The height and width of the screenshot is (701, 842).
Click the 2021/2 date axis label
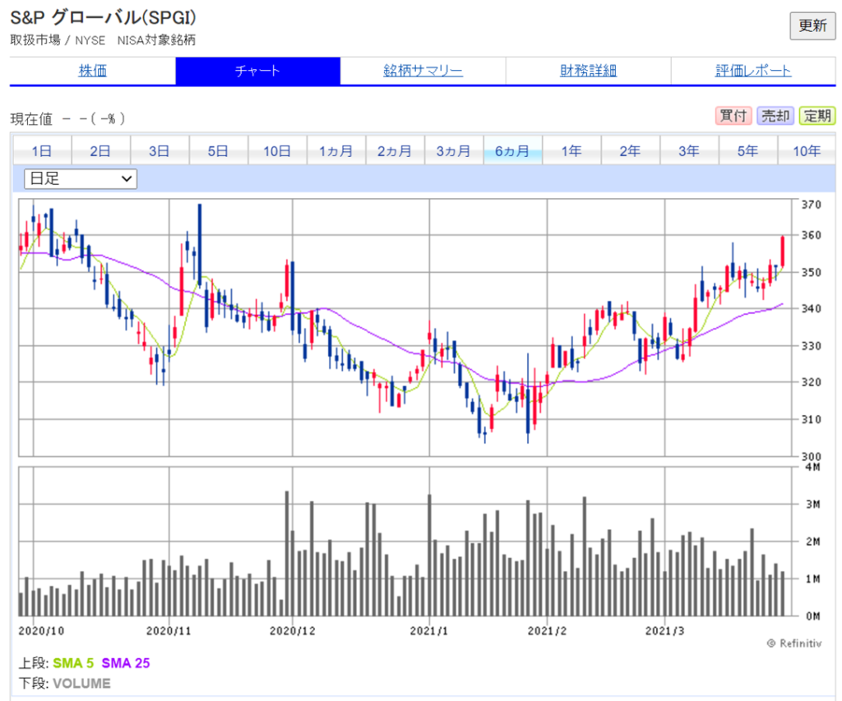pyautogui.click(x=547, y=630)
